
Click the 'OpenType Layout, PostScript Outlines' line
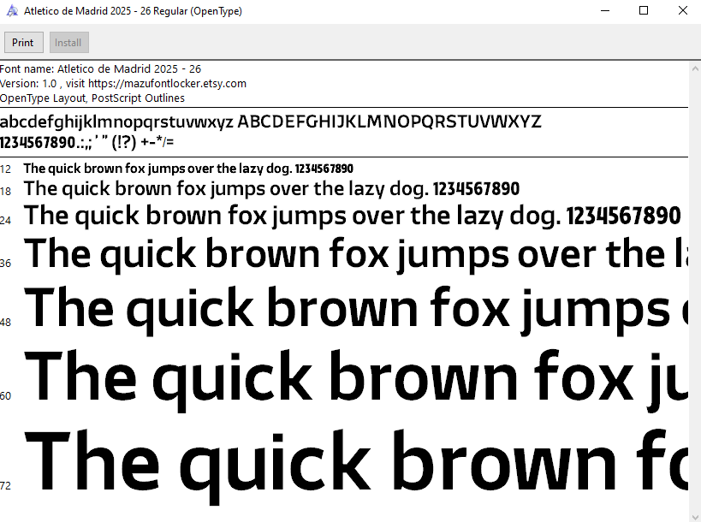(x=92, y=98)
